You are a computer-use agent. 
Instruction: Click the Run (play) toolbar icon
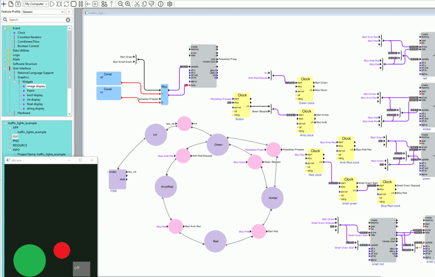(52, 4)
